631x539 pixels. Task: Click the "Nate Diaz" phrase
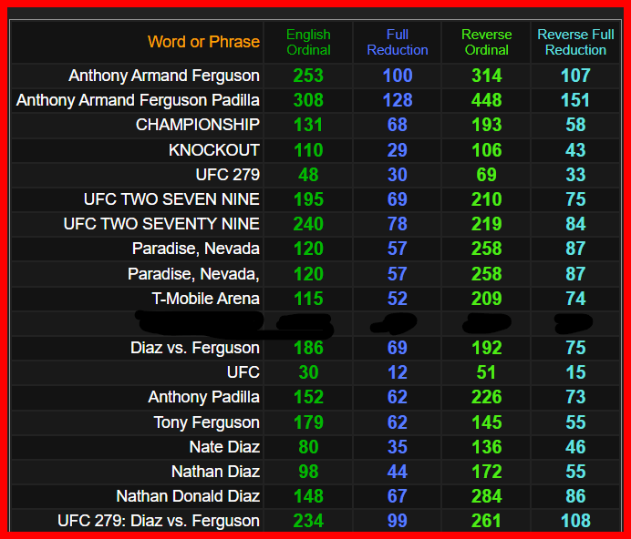(x=224, y=447)
